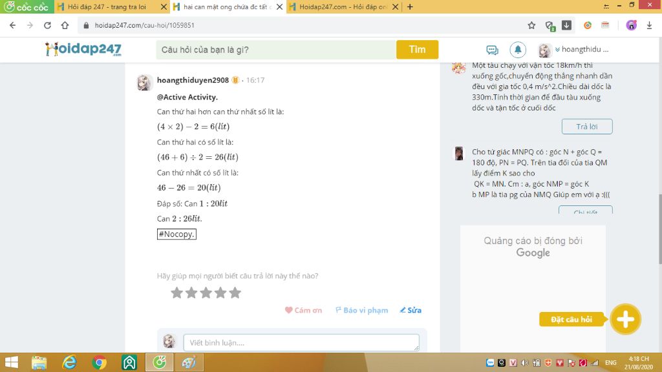Open the taskbar clock showing 4:18 CH
Viewport: 662px width, 372px height.
tap(638, 363)
